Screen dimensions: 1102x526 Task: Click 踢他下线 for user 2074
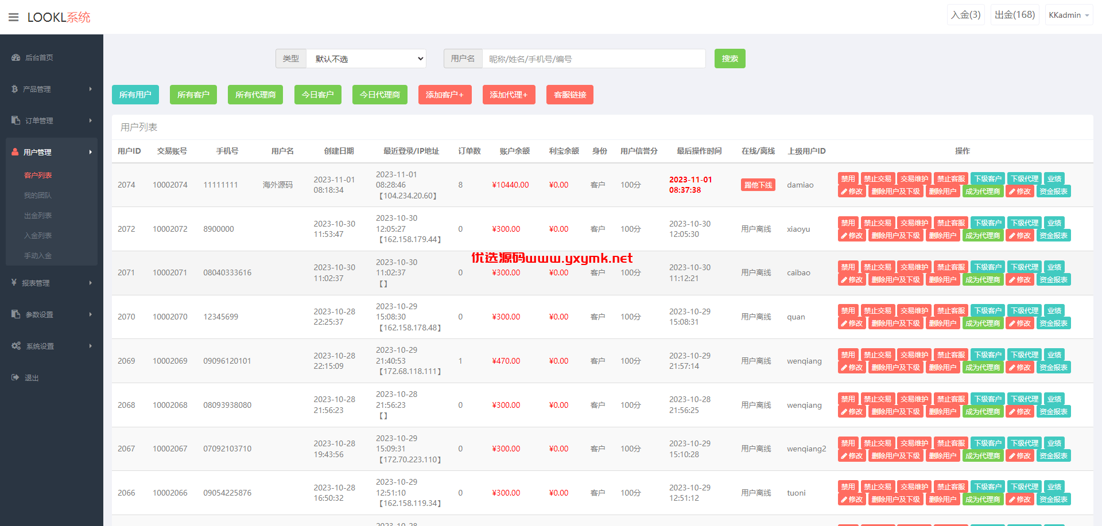[758, 185]
